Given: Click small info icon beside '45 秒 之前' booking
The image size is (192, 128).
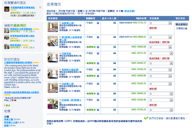Looking at the screenshot, I should tap(34, 48).
